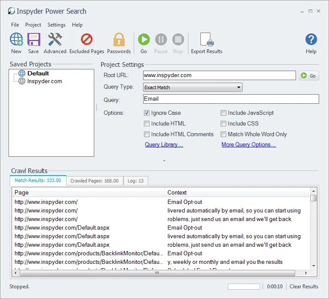Image resolution: width=329 pixels, height=299 pixels.
Task: Click the results scroll down arrow
Action: coord(314,266)
